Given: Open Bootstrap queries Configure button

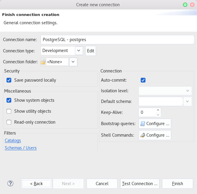Looking at the screenshot, I should coord(155,124).
